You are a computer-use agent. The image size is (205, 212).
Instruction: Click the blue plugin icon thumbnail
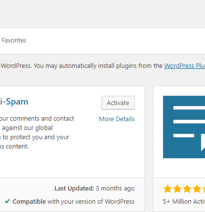(184, 127)
